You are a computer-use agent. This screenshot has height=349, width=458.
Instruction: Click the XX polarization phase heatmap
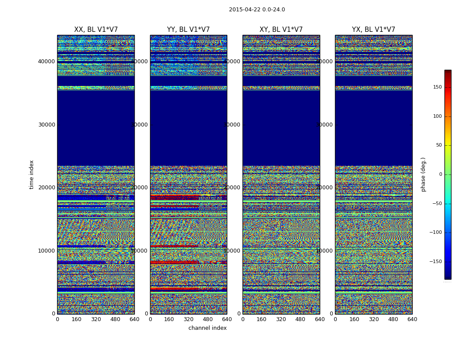point(96,174)
